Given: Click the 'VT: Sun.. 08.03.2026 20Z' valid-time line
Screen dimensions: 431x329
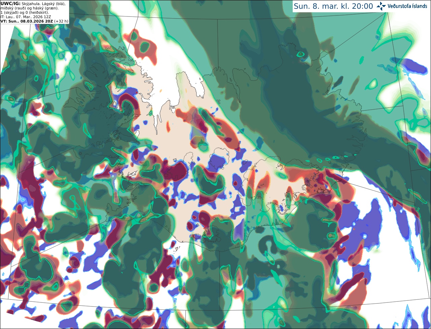Looking at the screenshot, I should click(x=27, y=21).
